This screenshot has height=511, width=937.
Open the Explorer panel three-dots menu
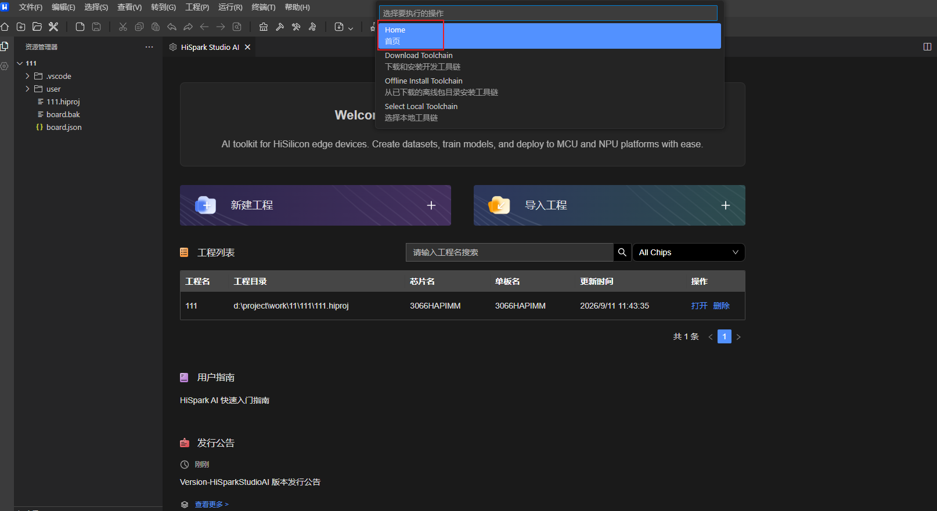[x=149, y=47]
